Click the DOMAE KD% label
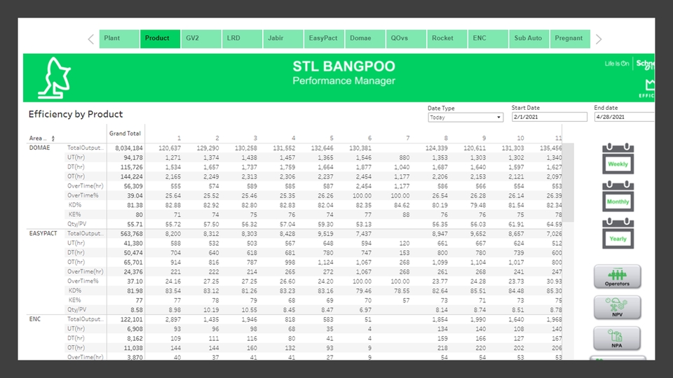The width and height of the screenshot is (673, 378). click(x=75, y=205)
